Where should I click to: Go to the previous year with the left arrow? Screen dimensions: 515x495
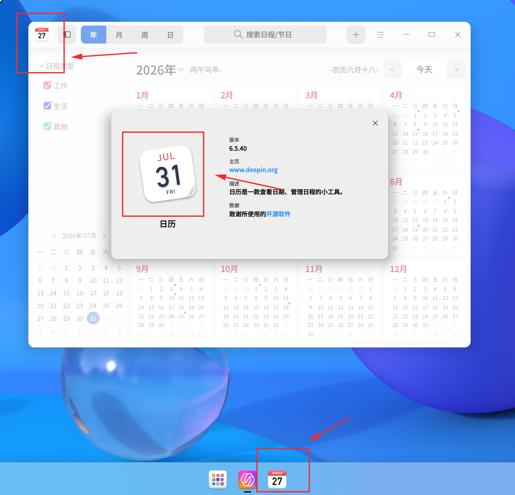pyautogui.click(x=392, y=70)
